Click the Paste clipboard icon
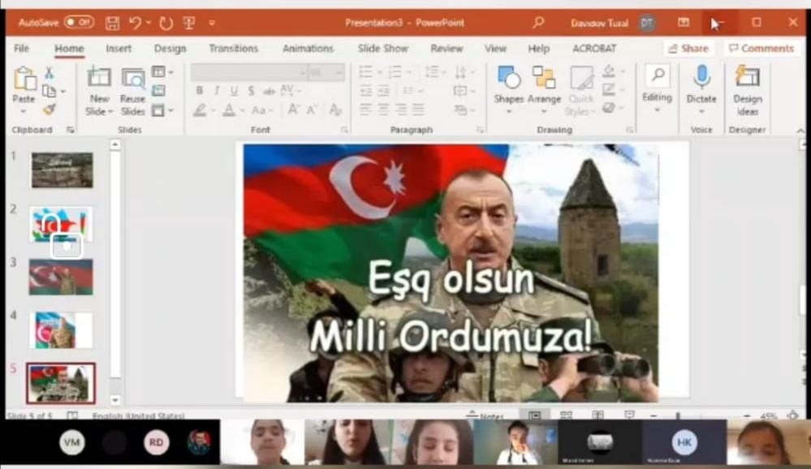This screenshot has width=811, height=469. point(24,79)
